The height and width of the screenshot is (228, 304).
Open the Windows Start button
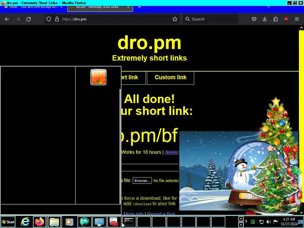[8, 222]
